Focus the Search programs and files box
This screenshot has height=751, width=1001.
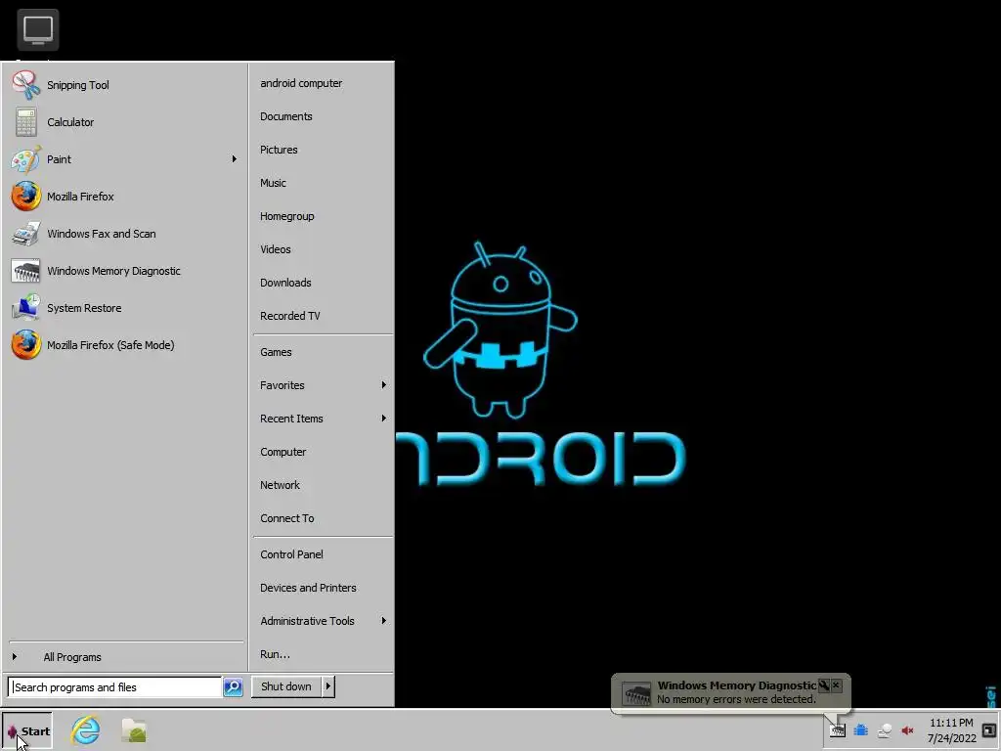115,687
